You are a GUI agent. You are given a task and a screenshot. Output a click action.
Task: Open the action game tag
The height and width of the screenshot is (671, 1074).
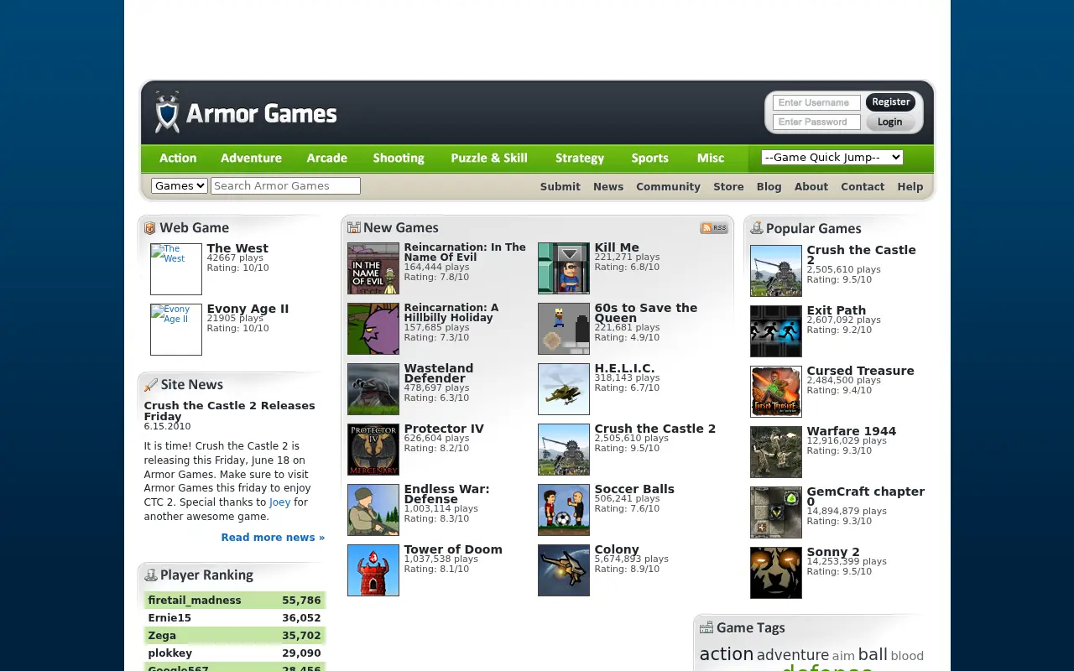click(727, 654)
